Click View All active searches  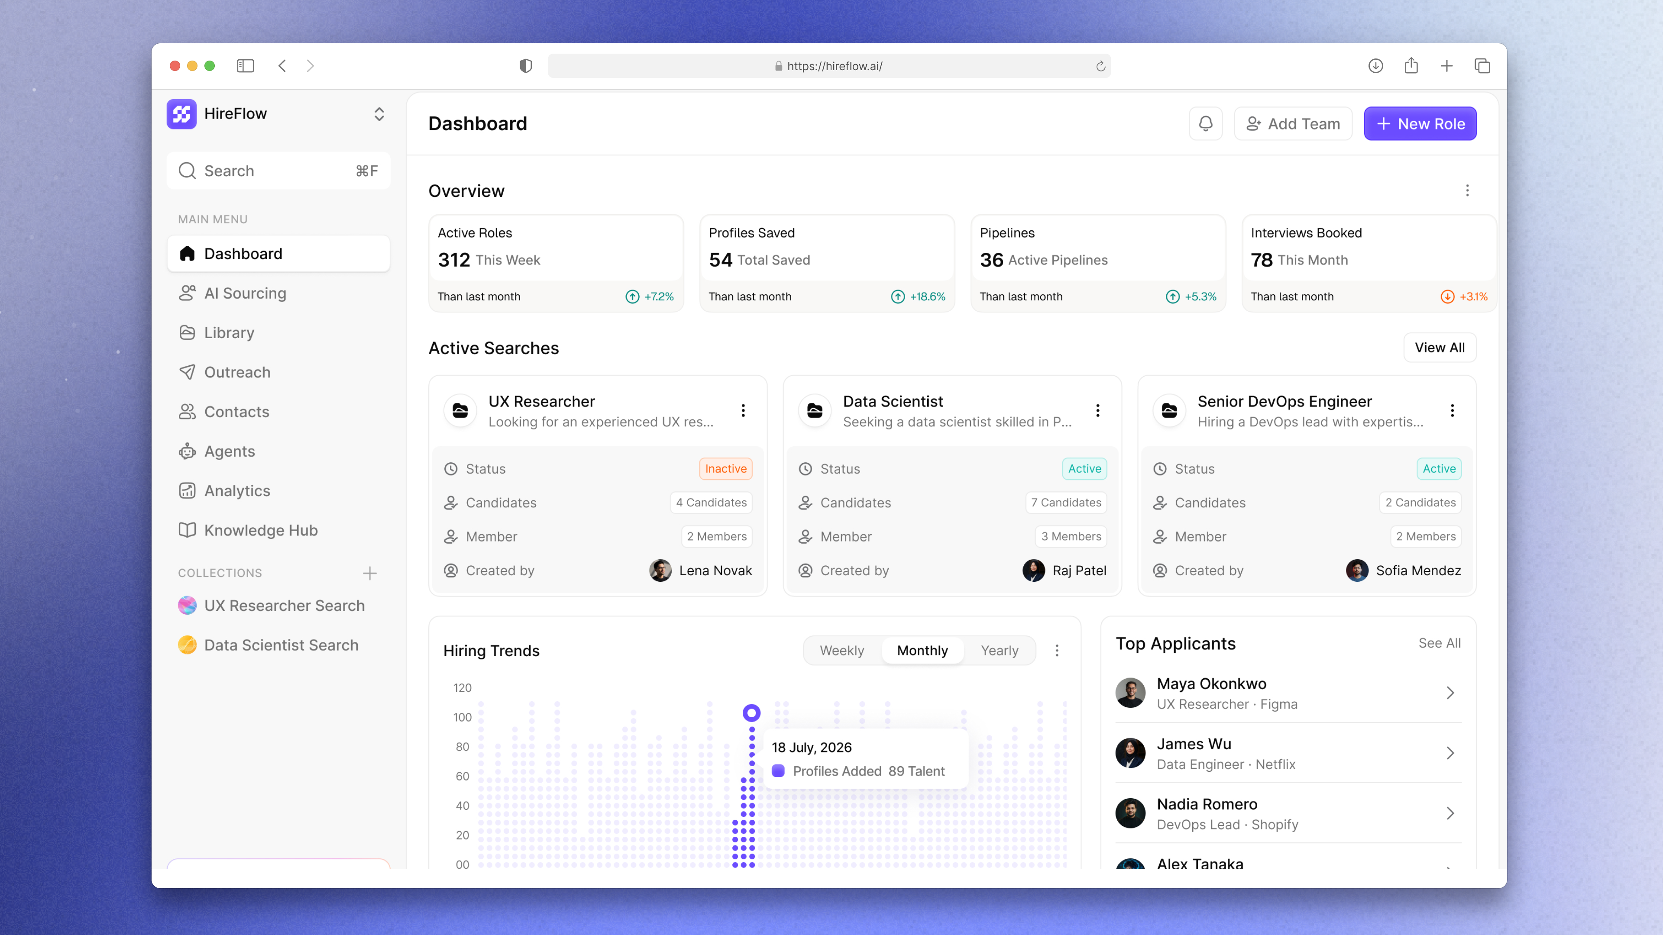tap(1439, 347)
